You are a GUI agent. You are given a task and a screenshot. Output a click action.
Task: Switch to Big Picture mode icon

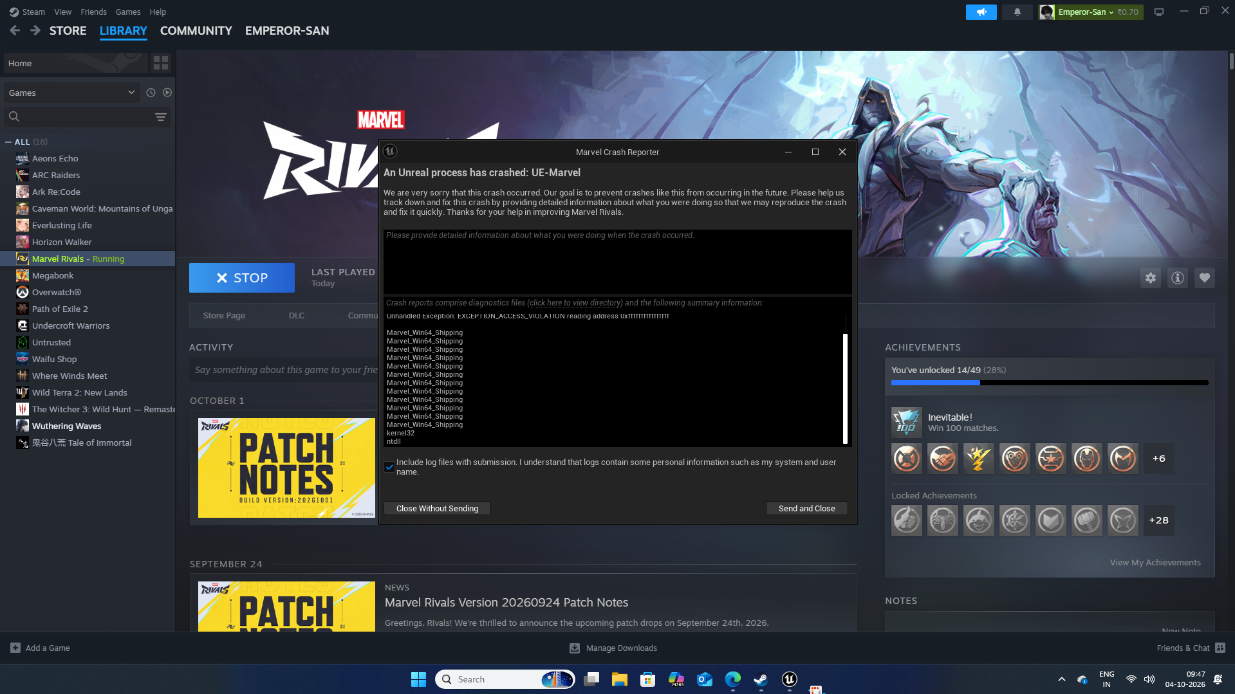point(1158,12)
